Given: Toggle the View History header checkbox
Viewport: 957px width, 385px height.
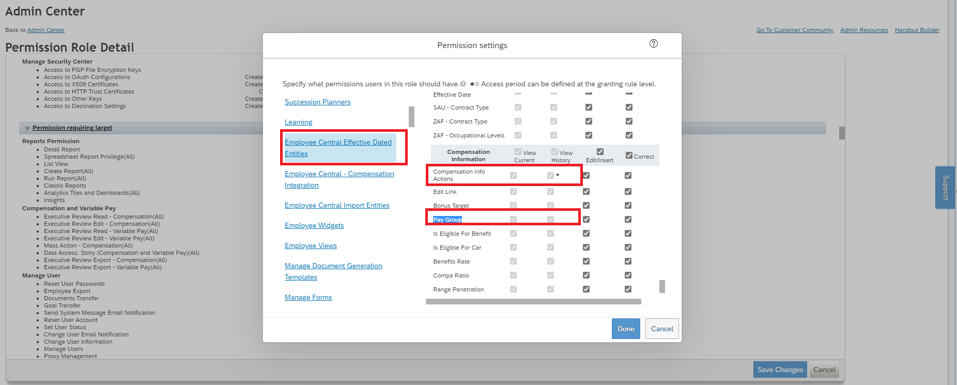Looking at the screenshot, I should tap(554, 151).
